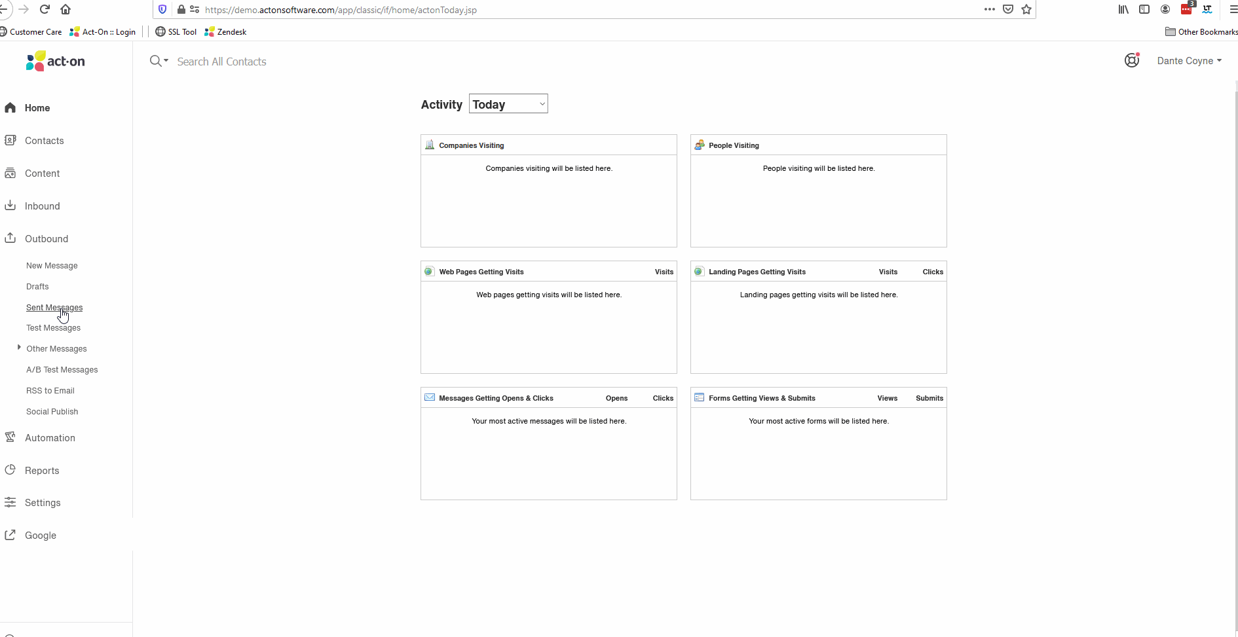
Task: Bookmark this page with star icon
Action: tap(1026, 9)
